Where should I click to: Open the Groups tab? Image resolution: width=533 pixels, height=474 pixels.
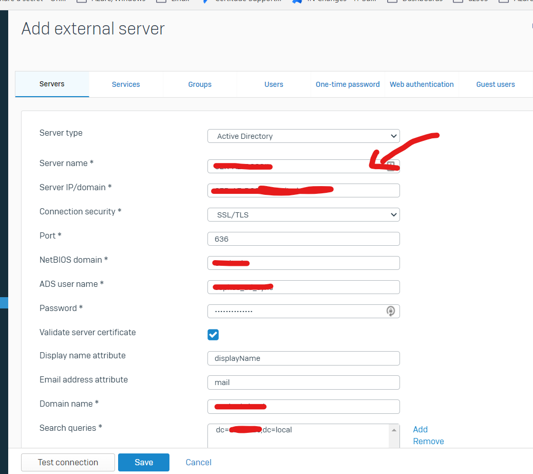pyautogui.click(x=200, y=84)
